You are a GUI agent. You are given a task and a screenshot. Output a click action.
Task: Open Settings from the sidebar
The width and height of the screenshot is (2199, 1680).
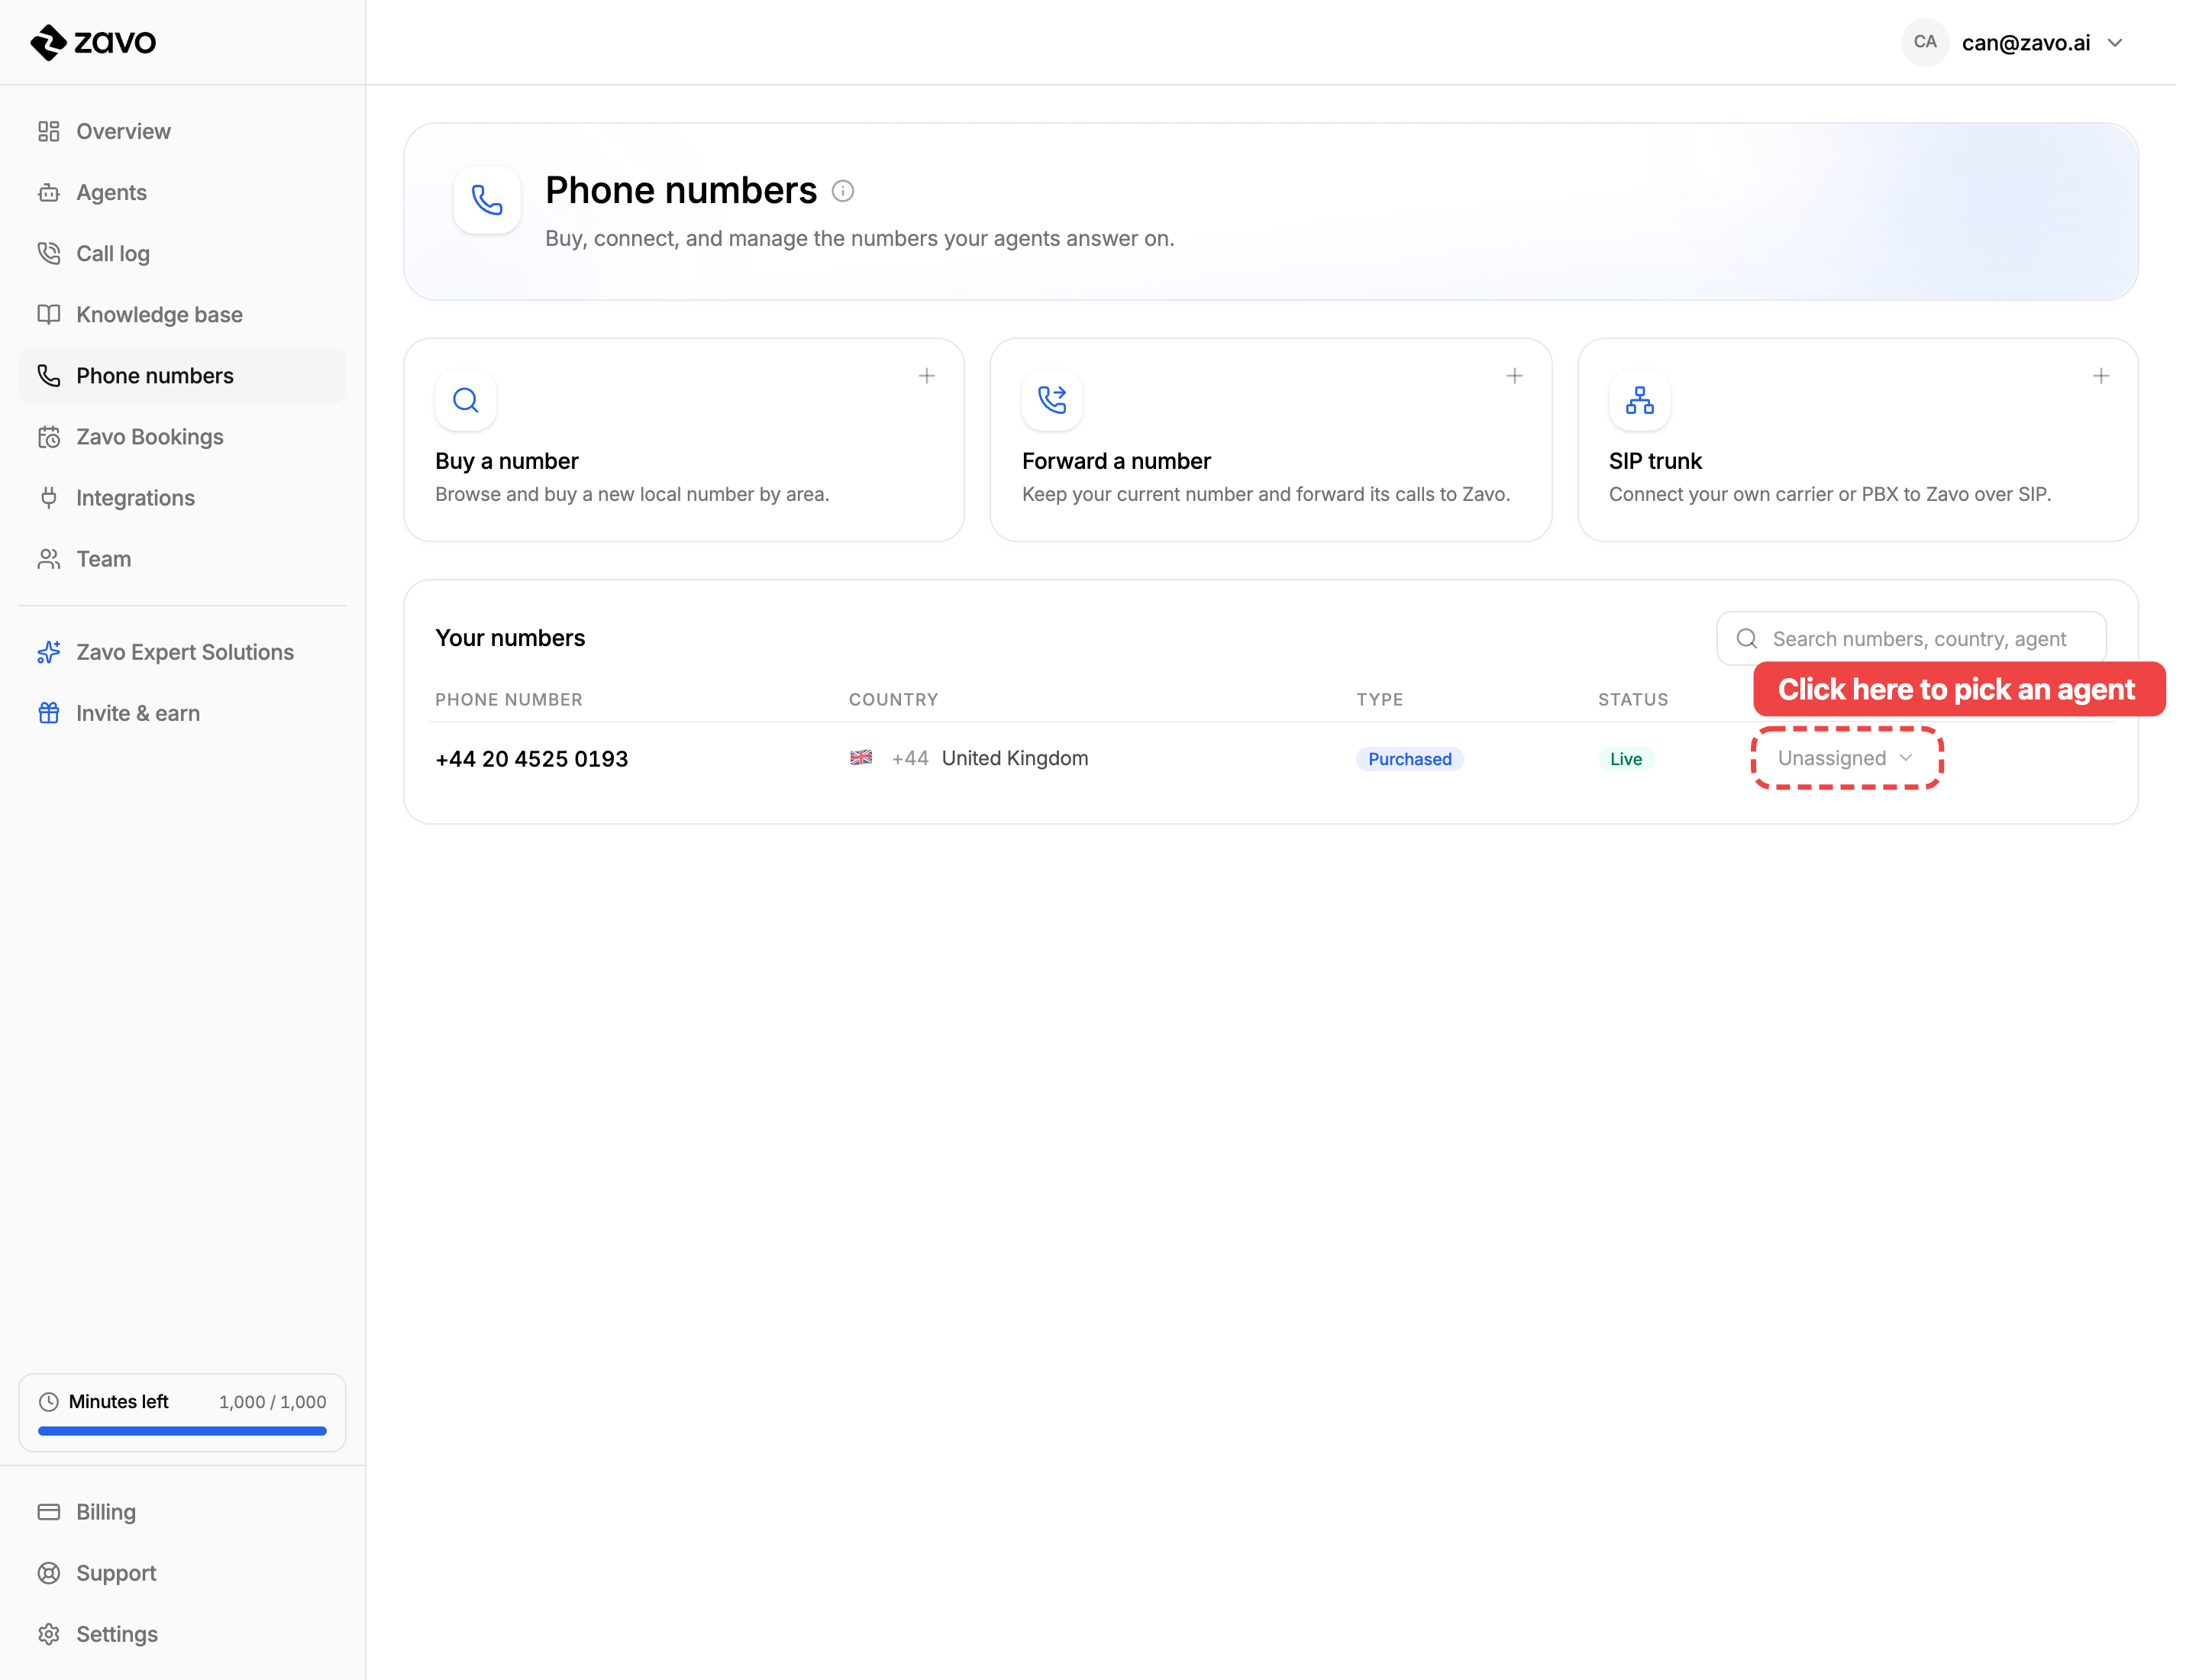pyautogui.click(x=183, y=1634)
